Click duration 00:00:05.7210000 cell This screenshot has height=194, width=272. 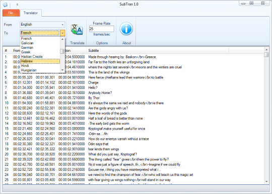(x=72, y=98)
